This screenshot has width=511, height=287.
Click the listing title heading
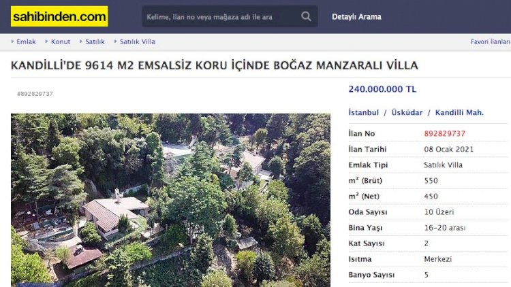tap(215, 65)
